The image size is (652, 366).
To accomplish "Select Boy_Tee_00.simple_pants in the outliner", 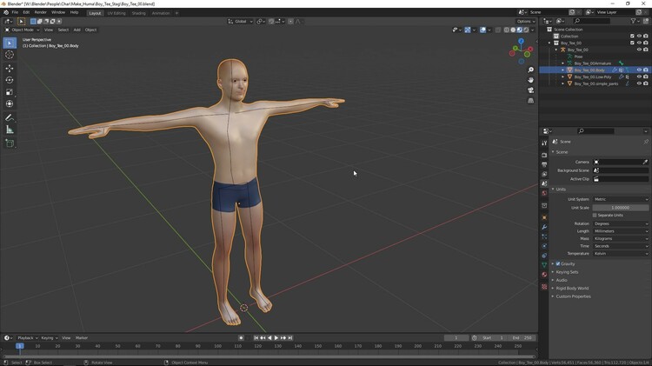I will click(x=596, y=83).
